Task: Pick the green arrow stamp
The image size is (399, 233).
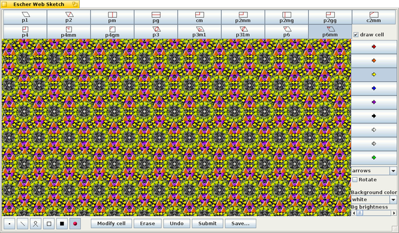Action: coord(374,157)
